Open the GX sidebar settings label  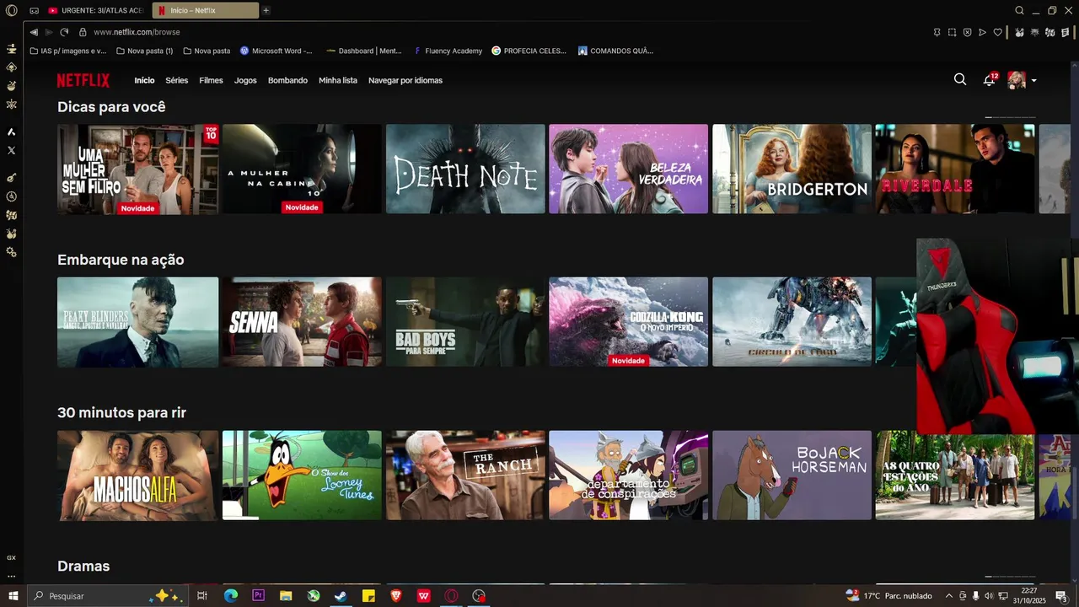click(x=11, y=557)
